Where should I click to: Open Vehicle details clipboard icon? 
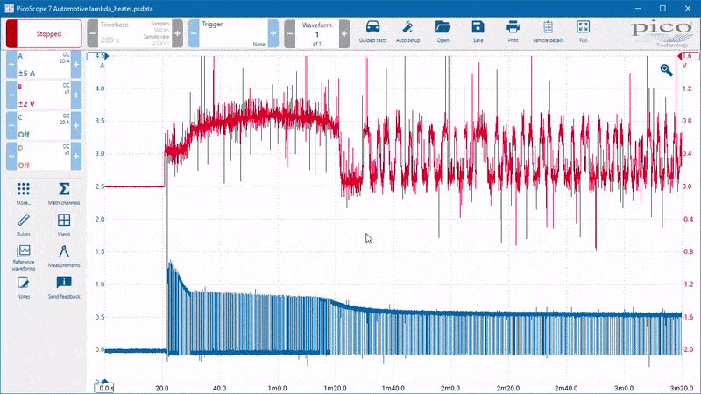point(548,27)
